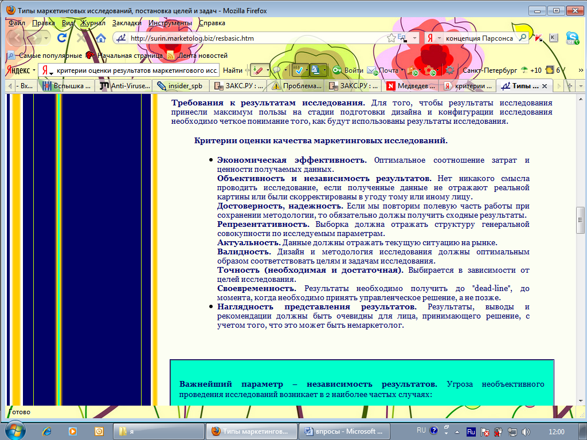Switch to the Проблема... tab
Viewport: 587px width, 440px height.
tap(296, 86)
